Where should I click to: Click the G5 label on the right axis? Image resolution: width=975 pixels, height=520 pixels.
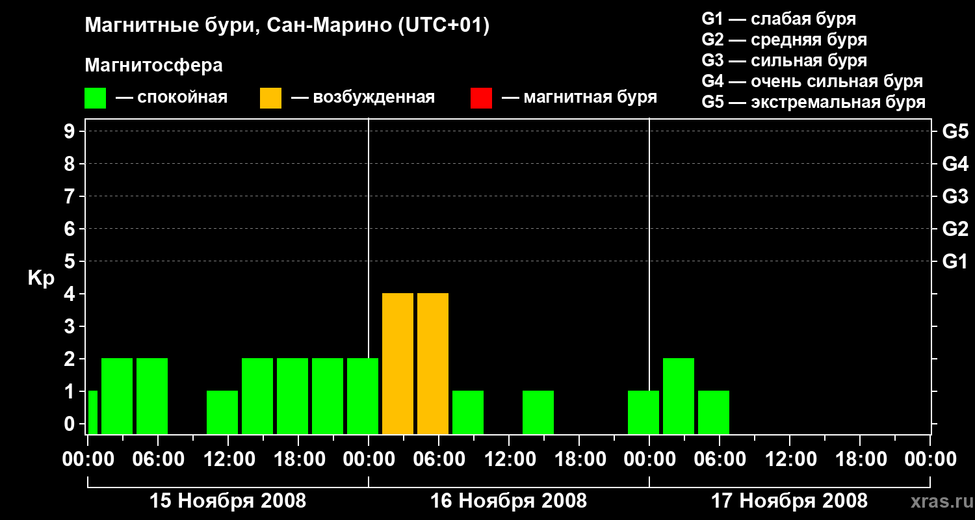[955, 131]
